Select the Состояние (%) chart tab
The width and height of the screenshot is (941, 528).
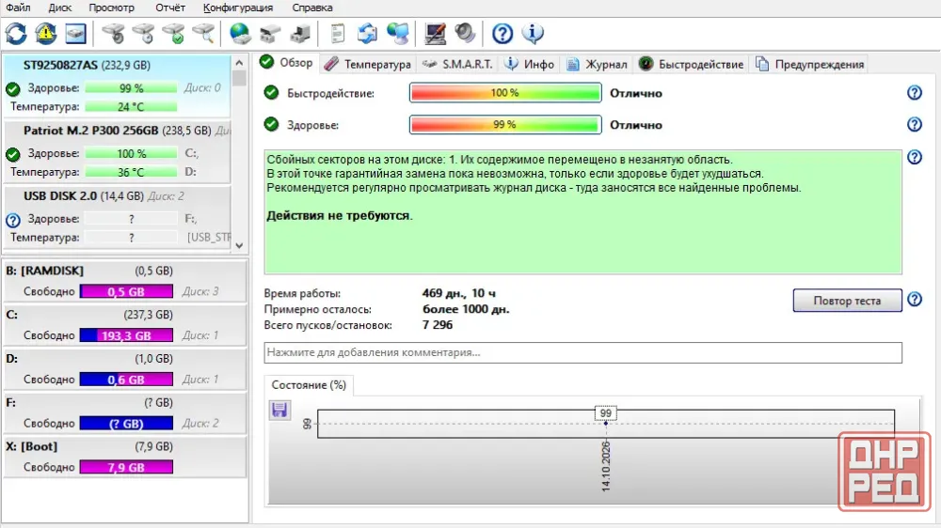309,385
